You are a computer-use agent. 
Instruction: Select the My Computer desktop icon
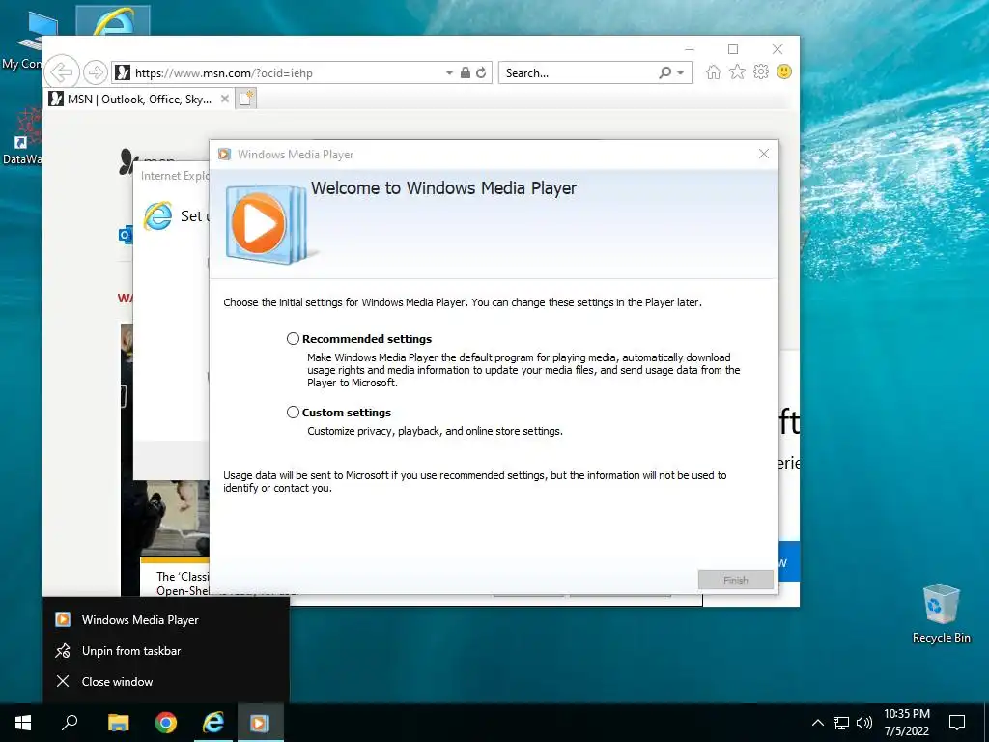(22, 41)
